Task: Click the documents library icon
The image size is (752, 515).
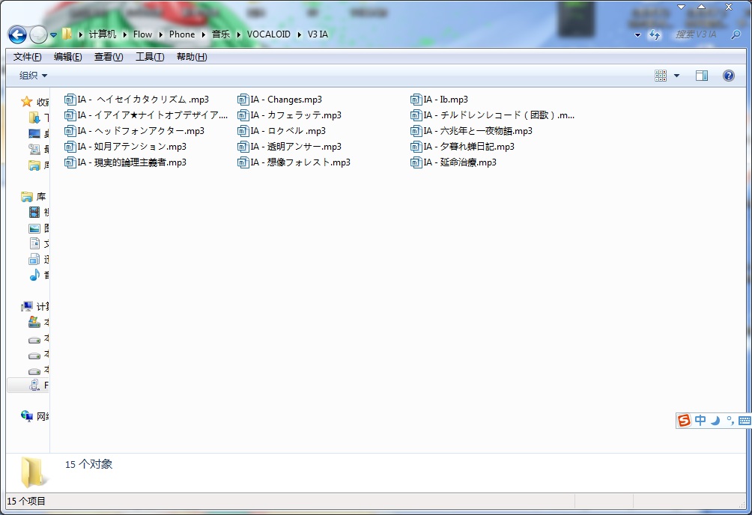Action: tap(34, 243)
